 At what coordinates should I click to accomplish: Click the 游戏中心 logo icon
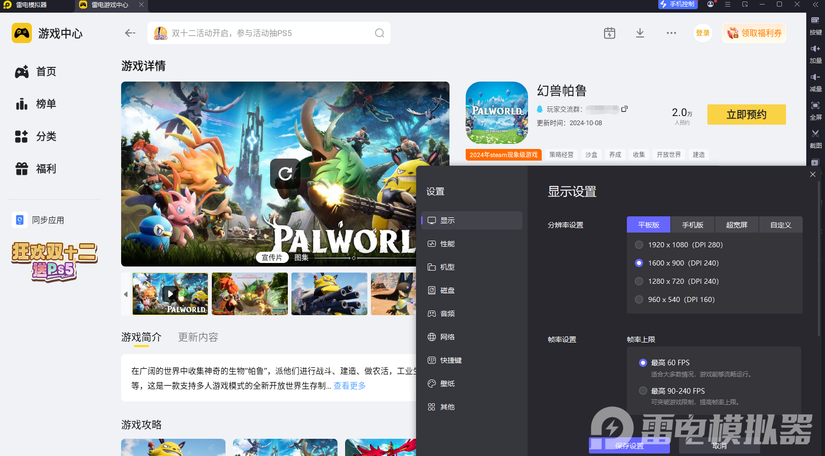pos(22,33)
